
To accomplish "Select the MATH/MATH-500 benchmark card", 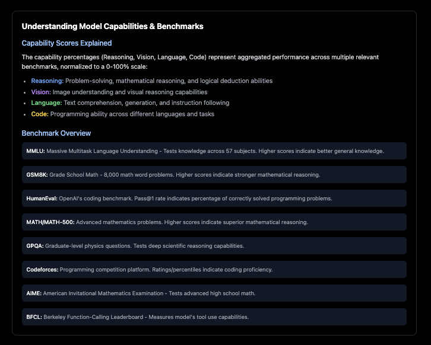I will point(214,222).
